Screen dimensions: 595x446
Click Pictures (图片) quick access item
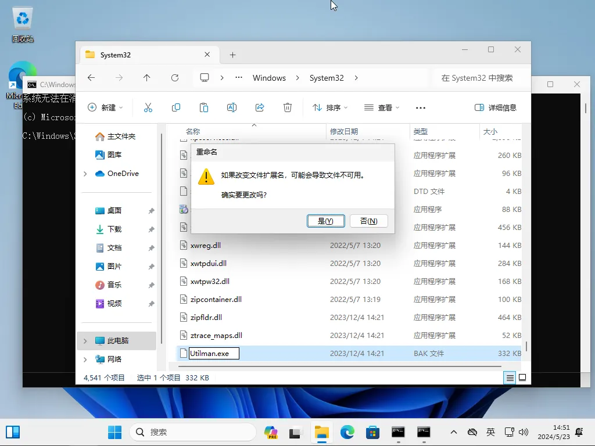tap(109, 266)
